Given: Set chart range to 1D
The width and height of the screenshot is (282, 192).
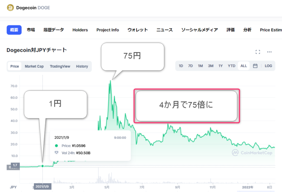Looking at the screenshot, I should pos(181,66).
